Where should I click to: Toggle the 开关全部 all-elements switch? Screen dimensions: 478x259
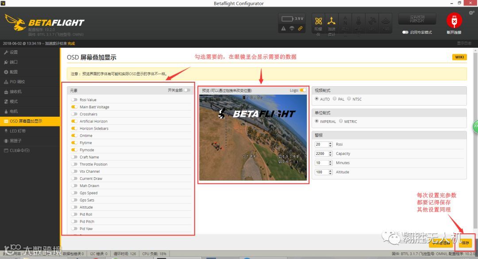tap(187, 90)
